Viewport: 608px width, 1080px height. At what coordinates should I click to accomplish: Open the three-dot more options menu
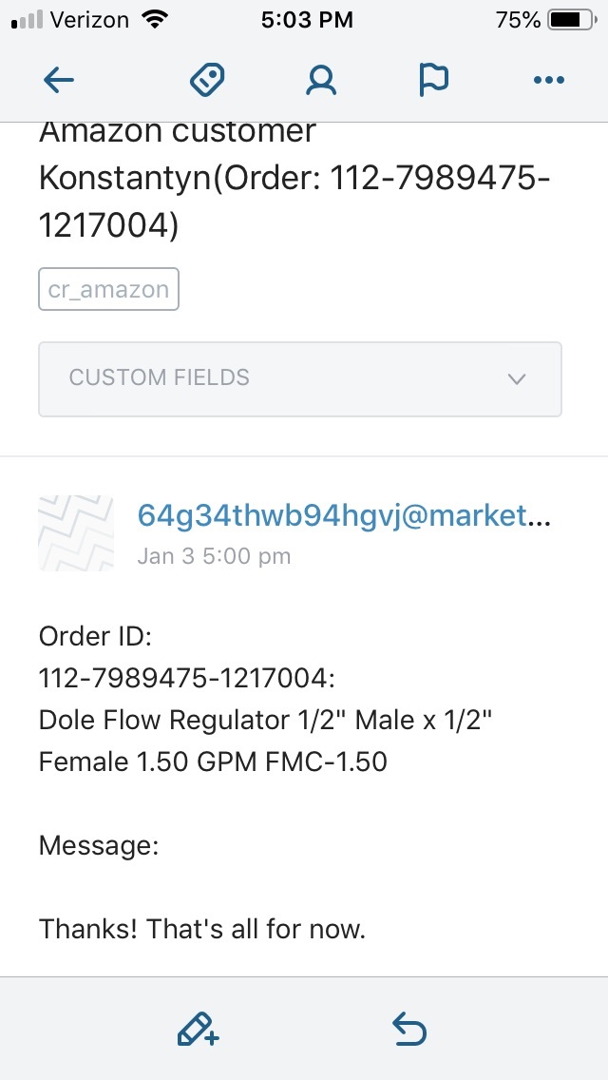pos(549,81)
